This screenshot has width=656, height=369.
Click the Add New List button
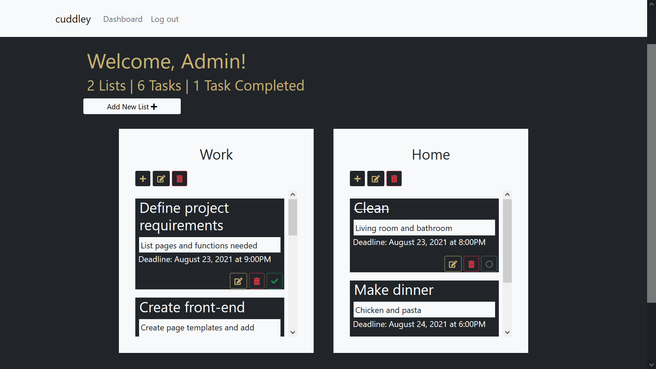(x=132, y=106)
